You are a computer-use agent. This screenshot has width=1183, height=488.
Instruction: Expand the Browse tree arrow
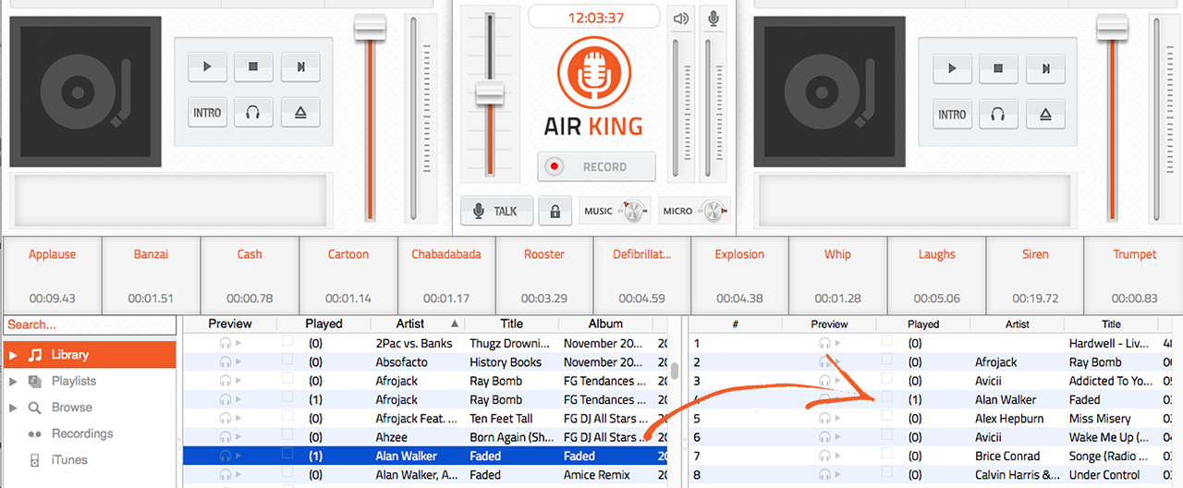[x=14, y=407]
